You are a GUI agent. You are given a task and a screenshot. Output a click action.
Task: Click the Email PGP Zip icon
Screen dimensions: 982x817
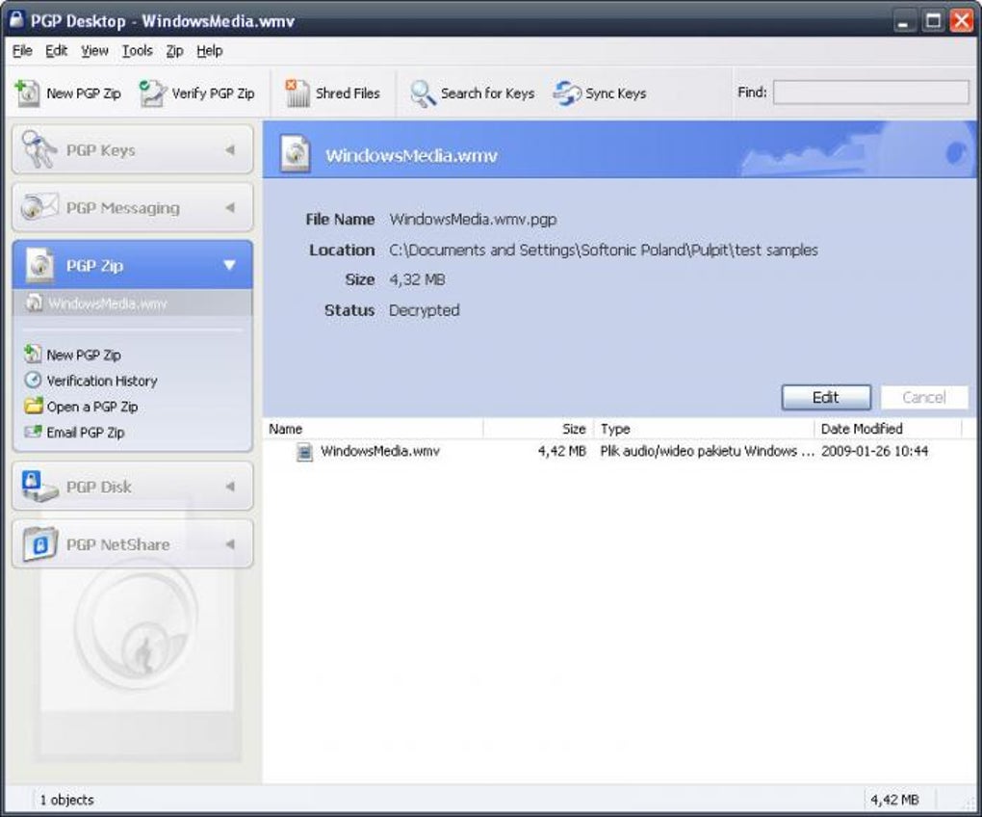[33, 432]
